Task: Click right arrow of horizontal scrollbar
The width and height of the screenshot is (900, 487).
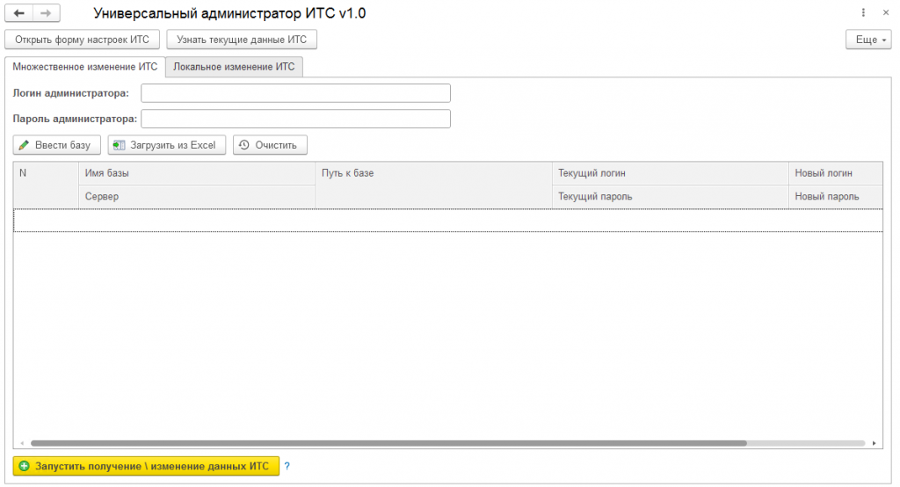Action: click(x=875, y=443)
